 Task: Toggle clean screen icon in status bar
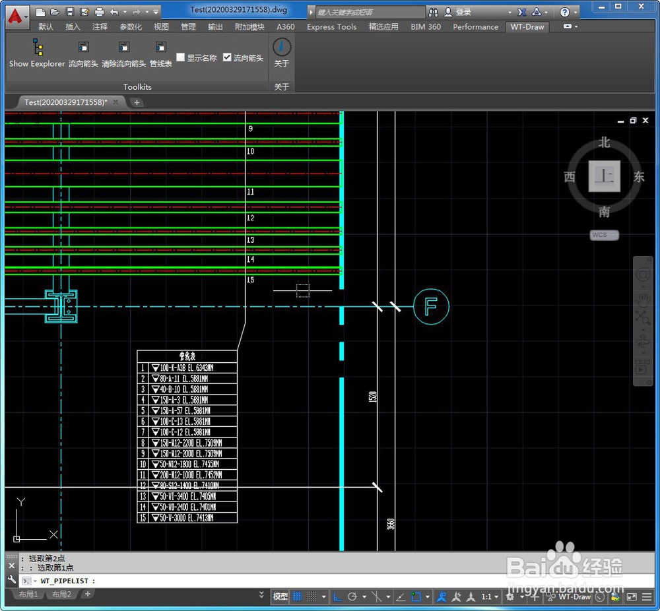pos(632,596)
